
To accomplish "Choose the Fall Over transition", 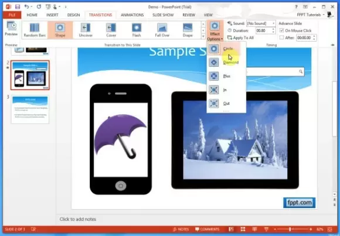I will 162,30.
